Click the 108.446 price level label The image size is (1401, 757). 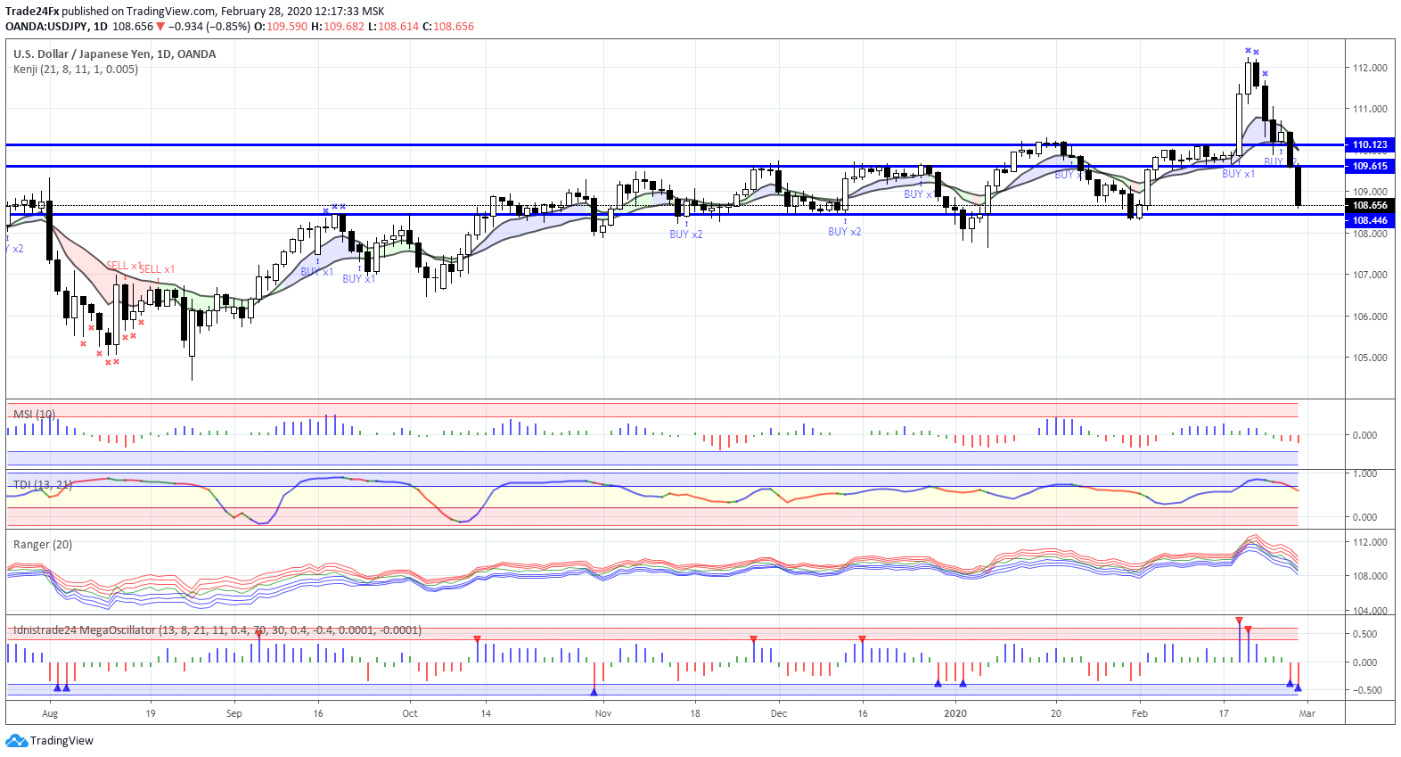(1369, 220)
